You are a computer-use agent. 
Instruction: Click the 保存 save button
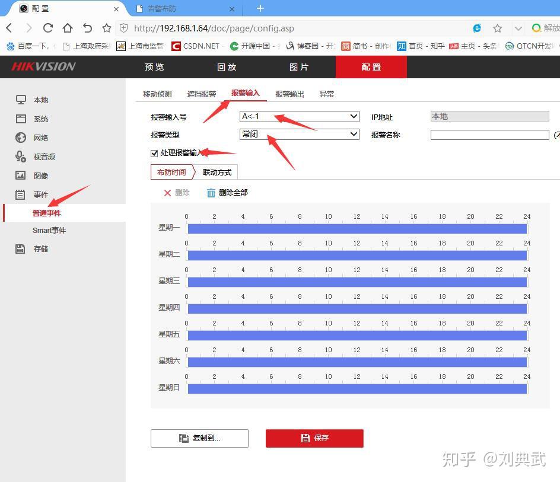[x=314, y=438]
